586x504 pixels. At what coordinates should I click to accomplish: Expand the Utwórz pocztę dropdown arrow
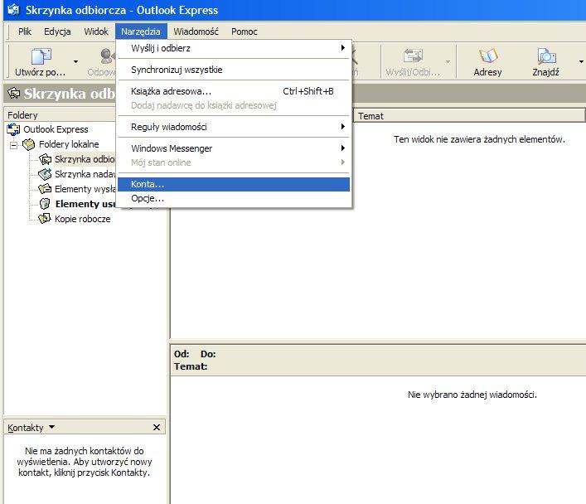click(x=75, y=61)
